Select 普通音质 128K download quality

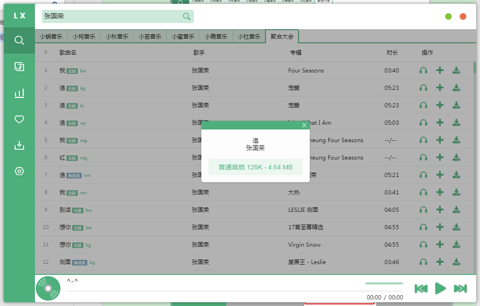tap(255, 167)
